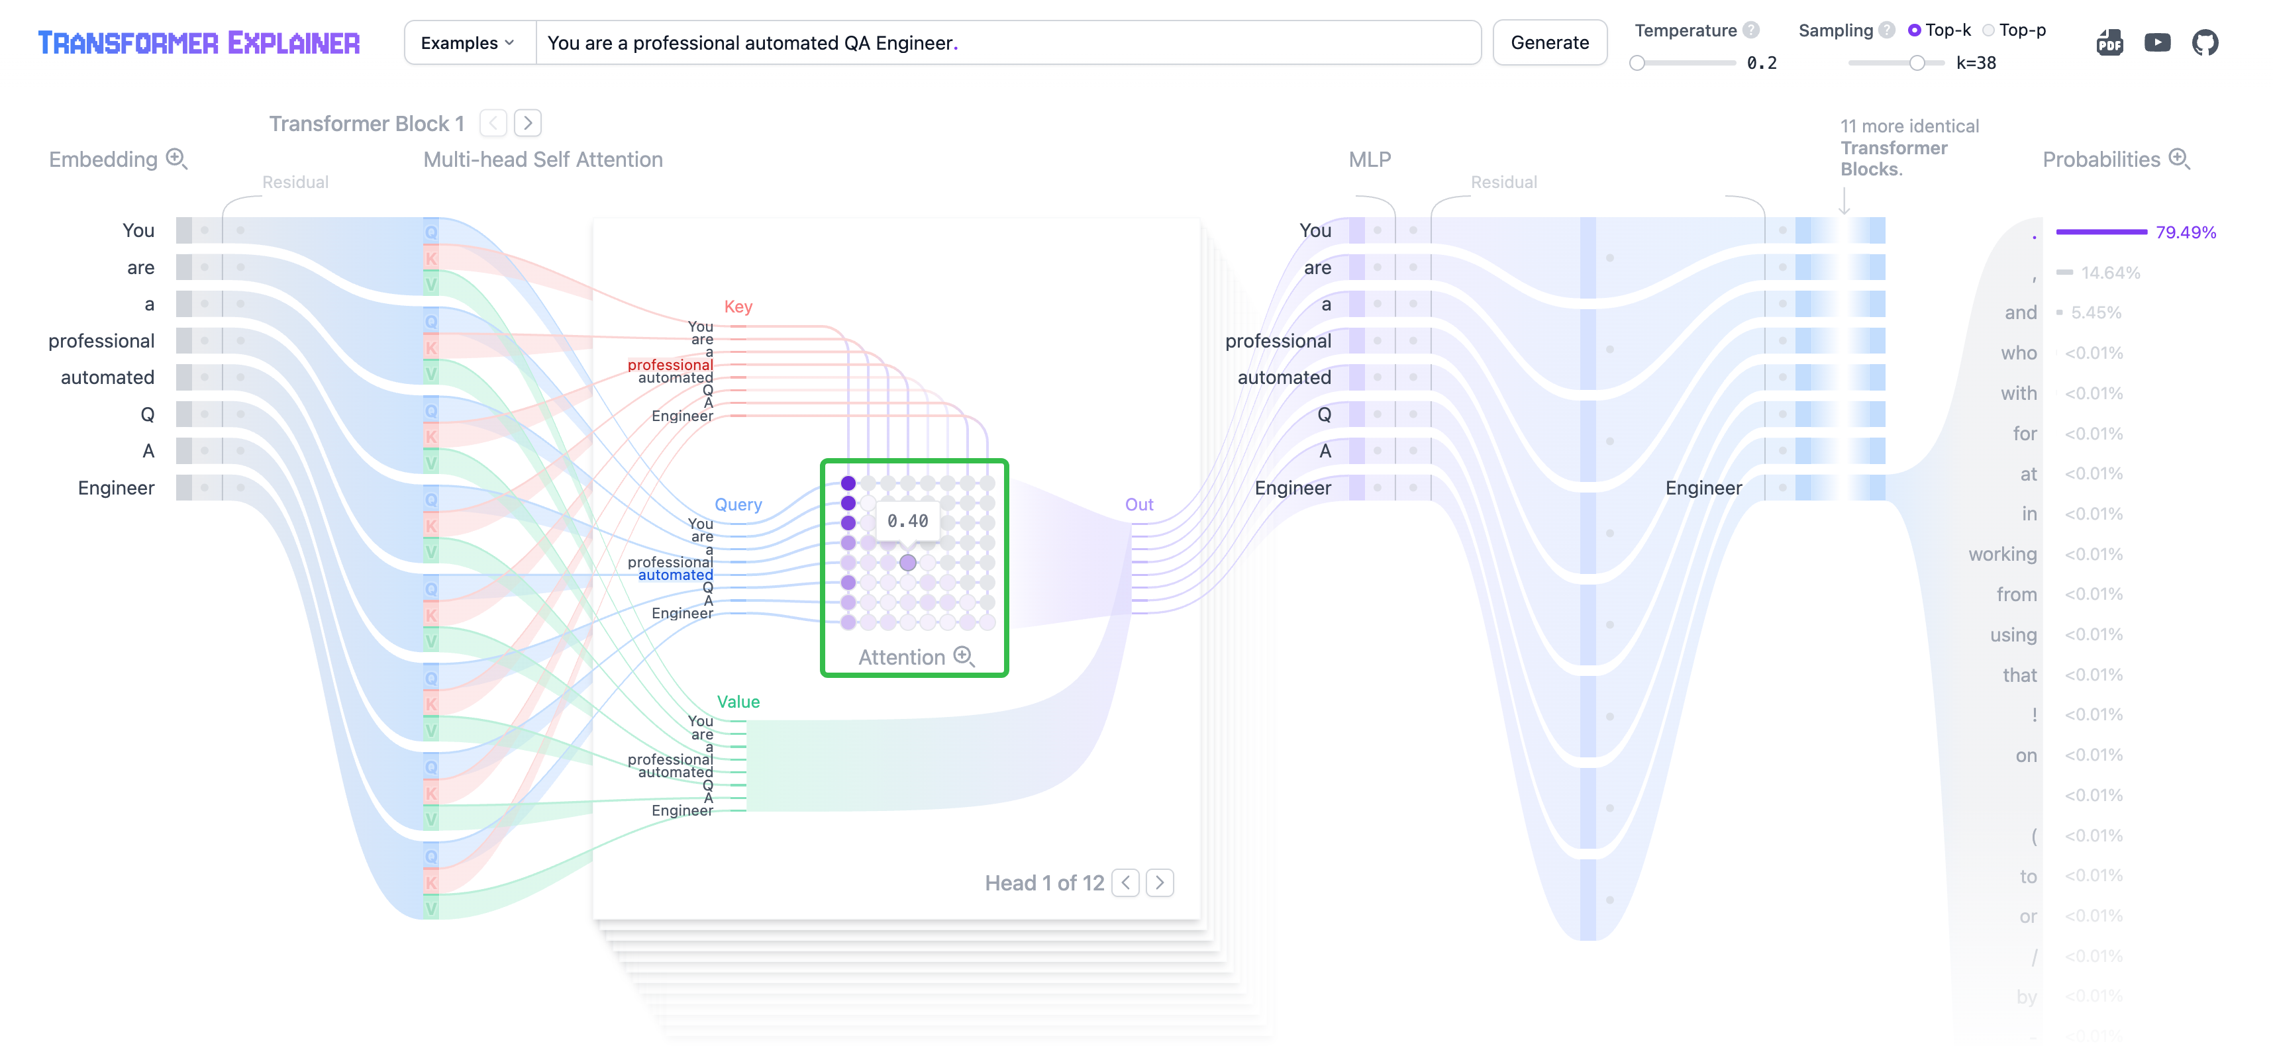Click the Transformer Explainer logo
This screenshot has width=2273, height=1046.
(199, 42)
